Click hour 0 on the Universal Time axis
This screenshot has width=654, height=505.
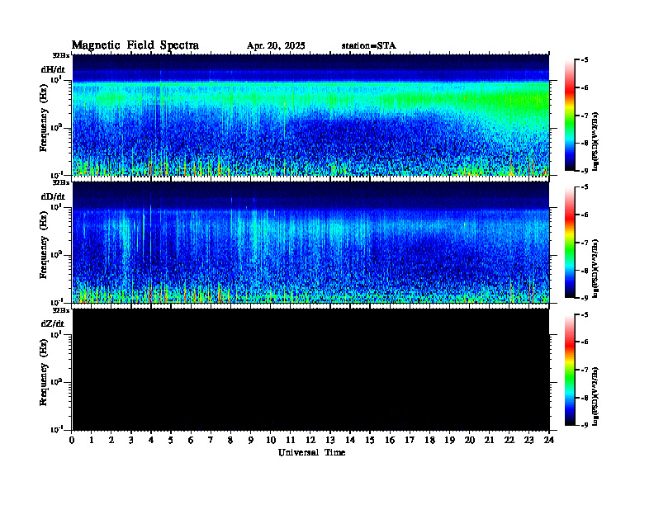click(72, 440)
